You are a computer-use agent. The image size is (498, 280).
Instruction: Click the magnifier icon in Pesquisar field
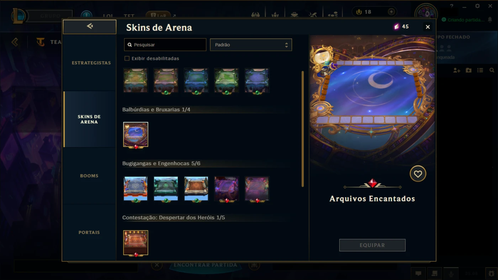[130, 45]
